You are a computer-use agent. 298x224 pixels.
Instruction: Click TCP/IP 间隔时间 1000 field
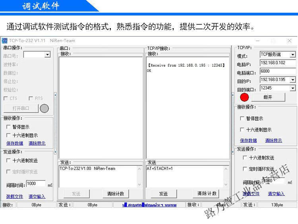(x=274, y=181)
